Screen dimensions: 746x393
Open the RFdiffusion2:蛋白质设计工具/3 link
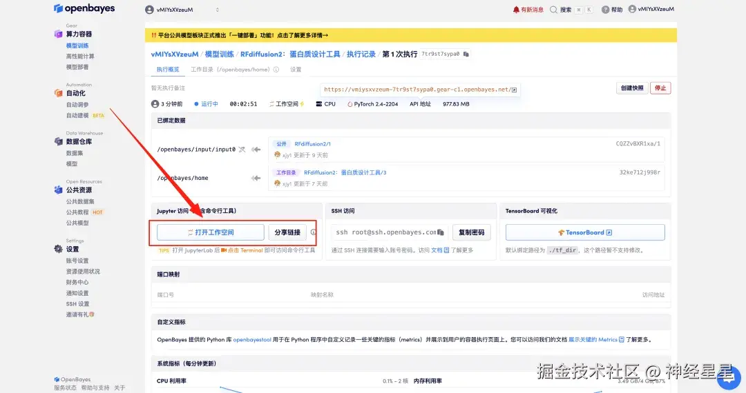click(345, 172)
